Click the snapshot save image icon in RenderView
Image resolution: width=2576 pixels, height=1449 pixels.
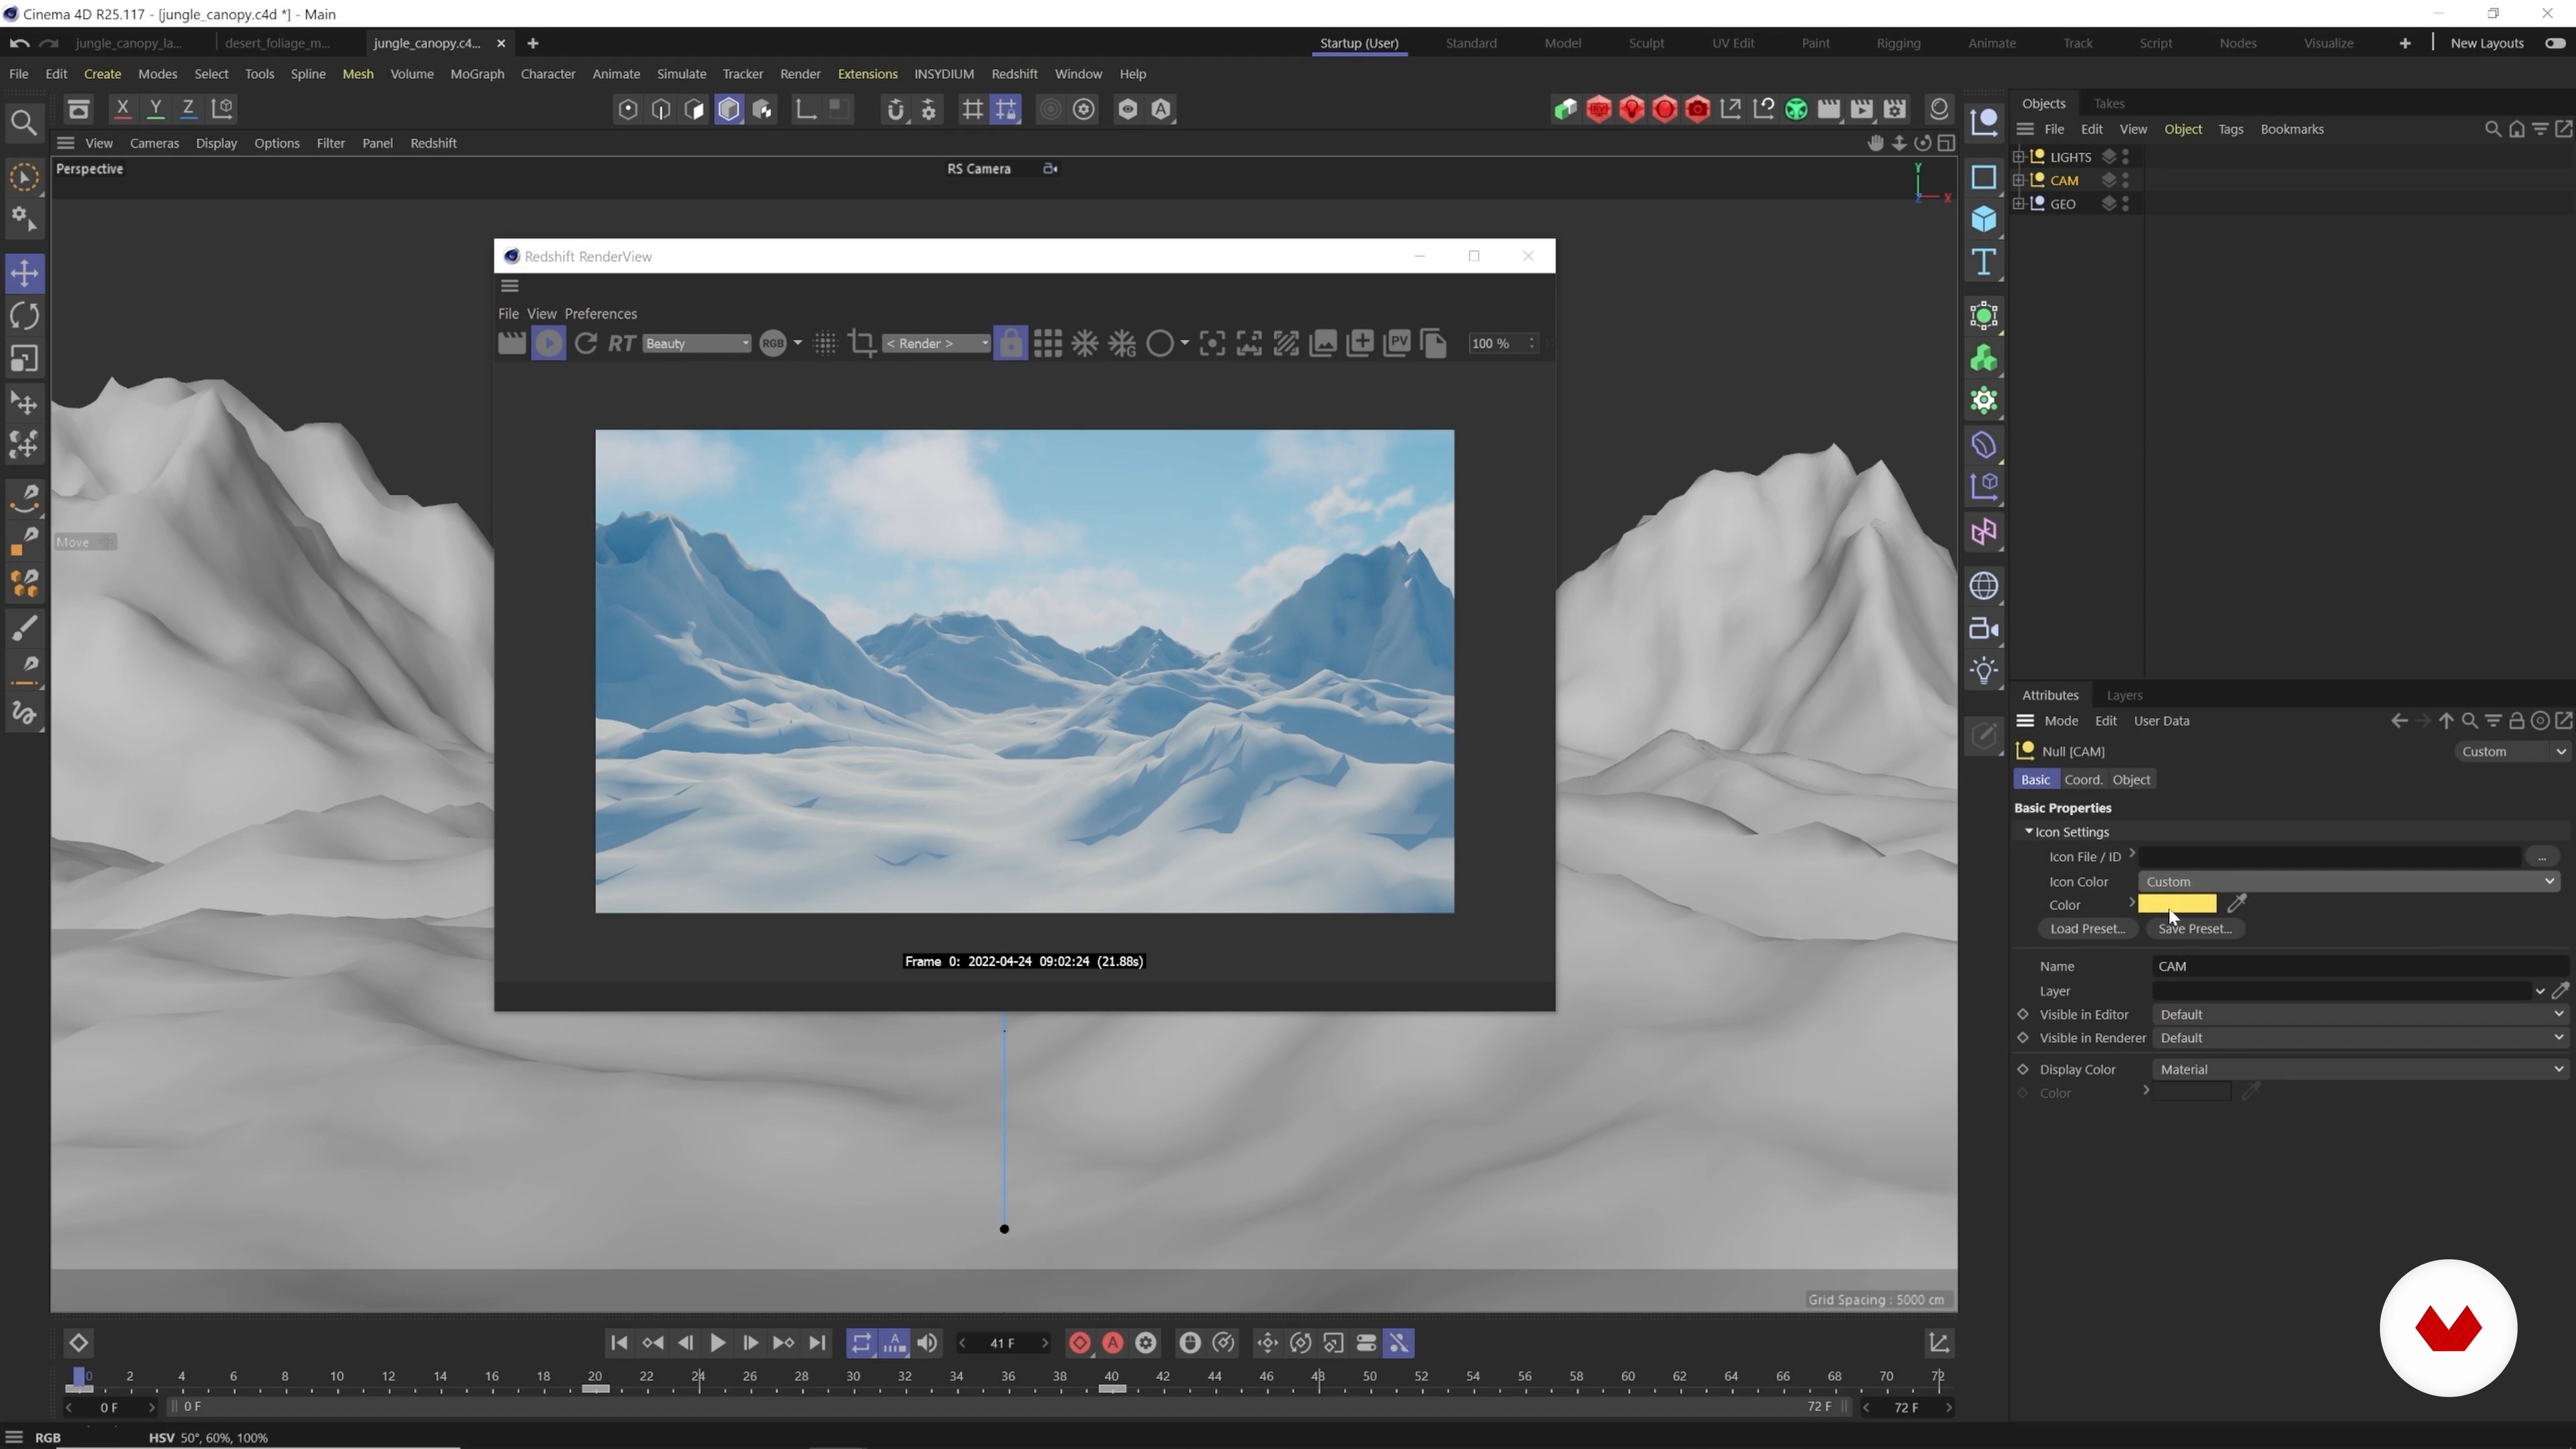click(x=1323, y=343)
